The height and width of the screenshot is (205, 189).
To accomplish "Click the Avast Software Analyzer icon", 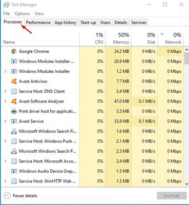I will tap(14, 101).
